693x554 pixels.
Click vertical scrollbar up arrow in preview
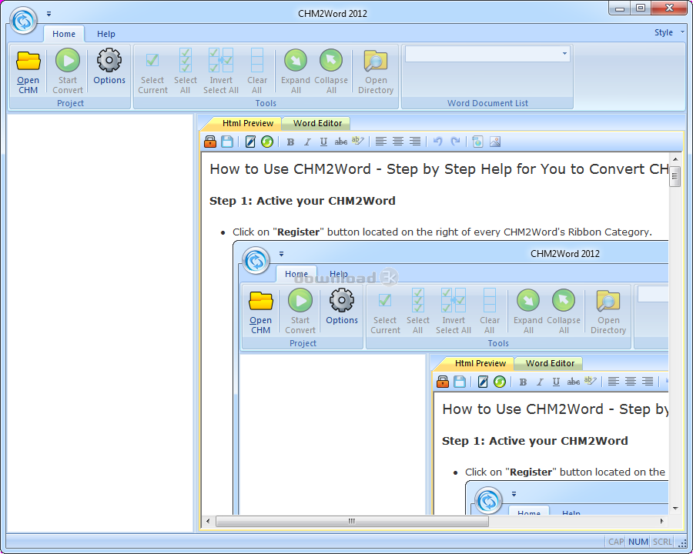point(675,159)
